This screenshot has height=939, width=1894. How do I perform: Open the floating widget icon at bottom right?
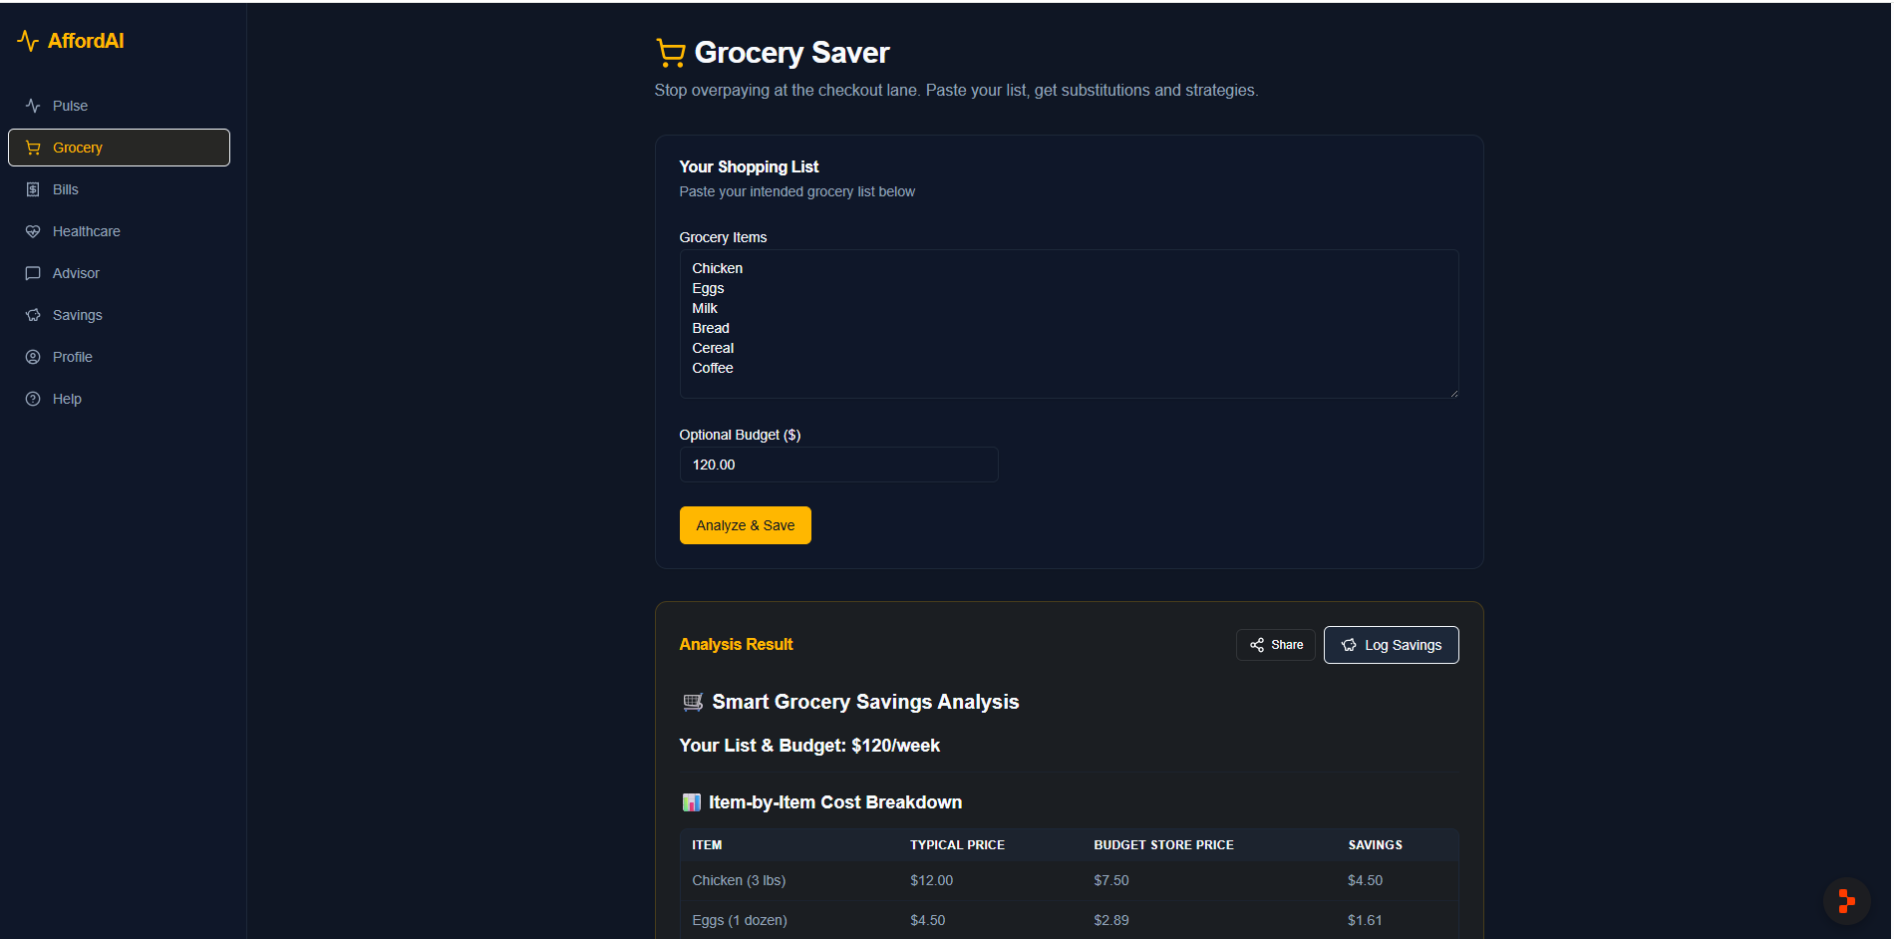pos(1846,901)
